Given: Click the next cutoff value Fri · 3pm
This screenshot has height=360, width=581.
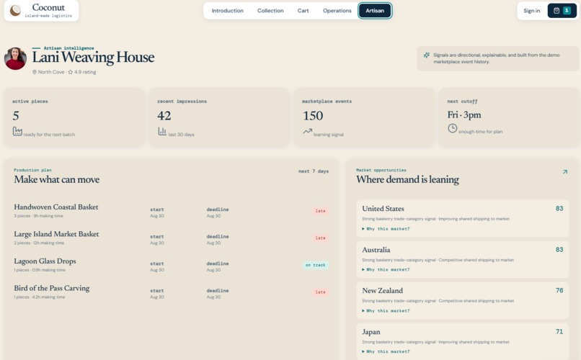Looking at the screenshot, I should point(464,114).
